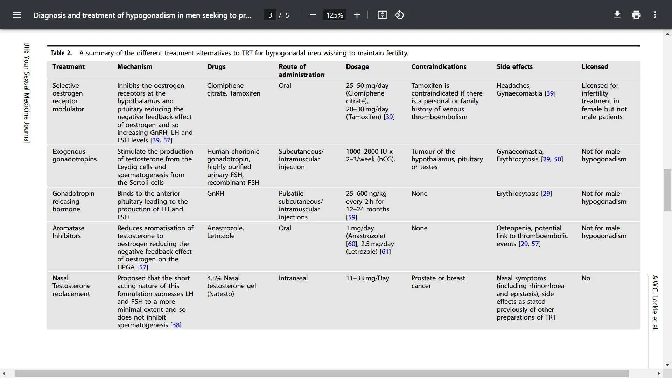Open reference 60 after Anastrozole dosage

click(x=352, y=244)
